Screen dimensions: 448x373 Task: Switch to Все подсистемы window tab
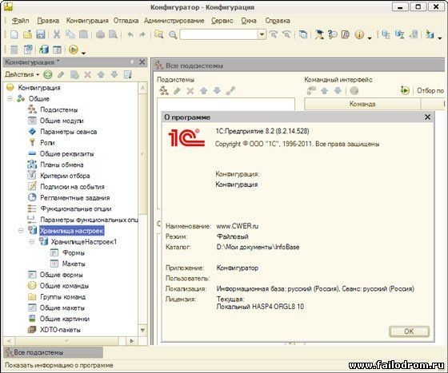coord(53,352)
